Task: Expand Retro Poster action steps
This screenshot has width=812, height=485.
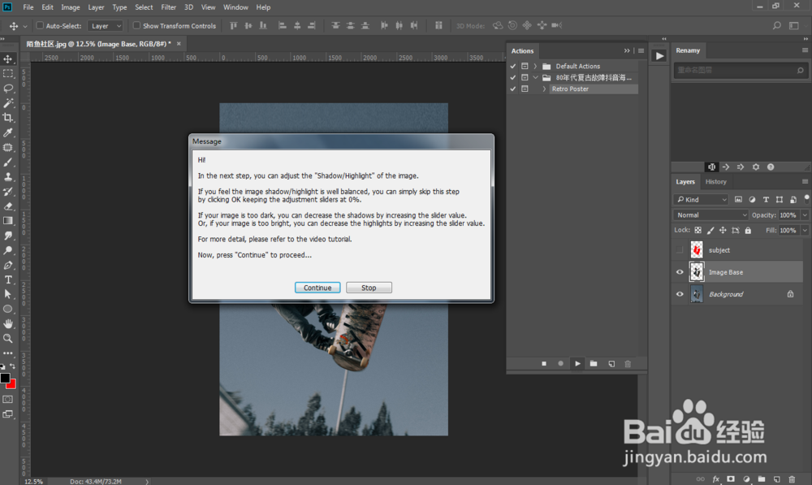Action: (544, 89)
